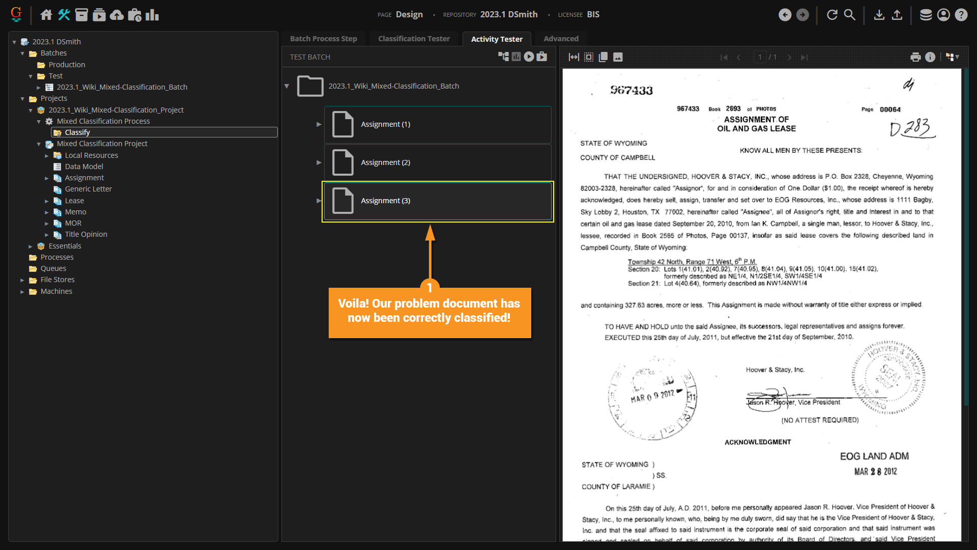
Task: Click the page number input field
Action: point(760,57)
